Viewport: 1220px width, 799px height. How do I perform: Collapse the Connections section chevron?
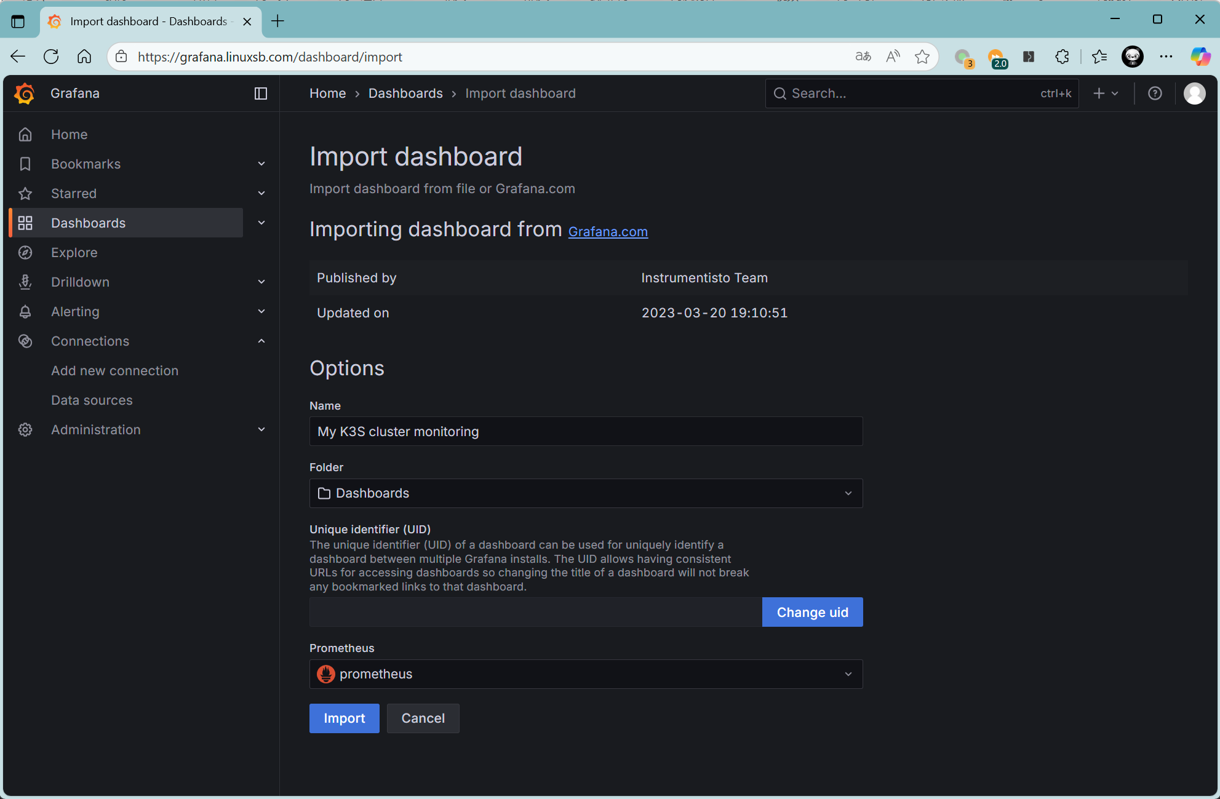[261, 341]
